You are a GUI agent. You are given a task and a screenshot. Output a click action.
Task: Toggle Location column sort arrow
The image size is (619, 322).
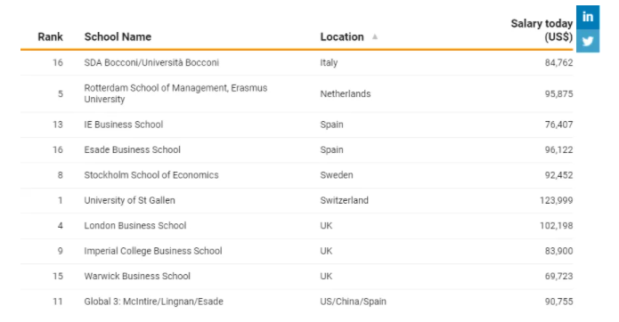[x=375, y=36]
